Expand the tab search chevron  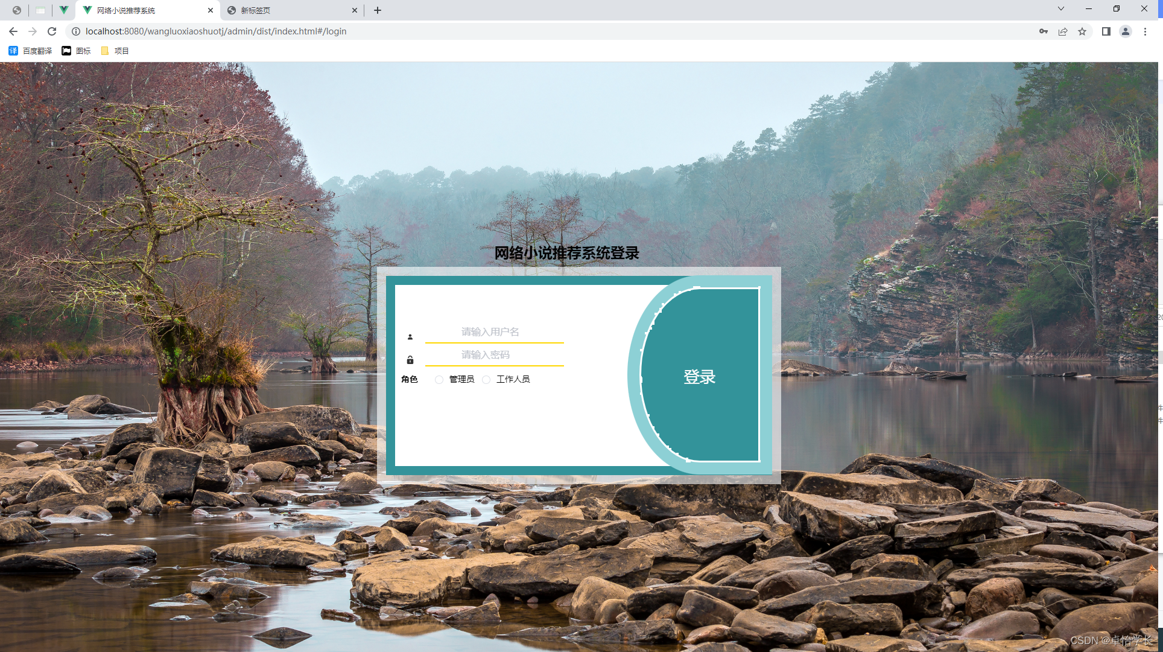point(1061,9)
